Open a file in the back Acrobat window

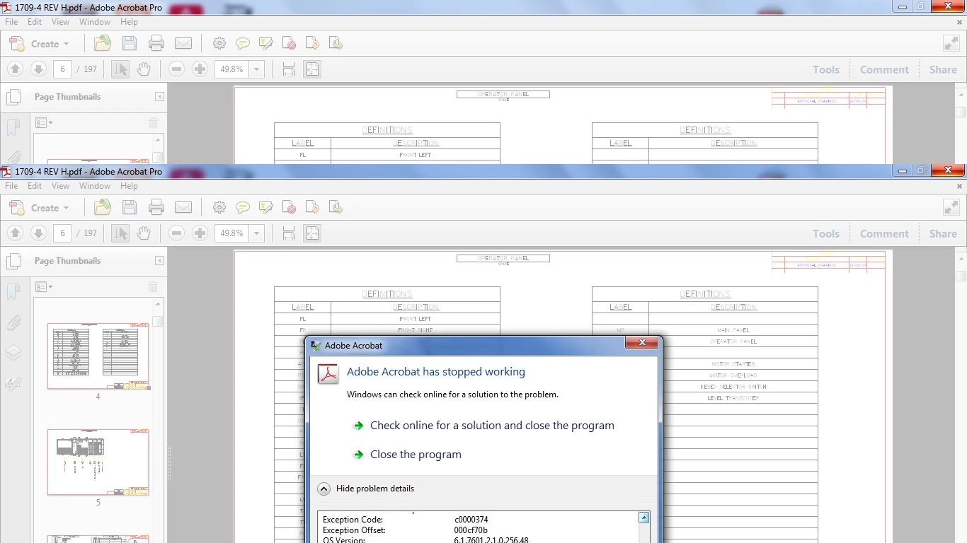(x=103, y=44)
